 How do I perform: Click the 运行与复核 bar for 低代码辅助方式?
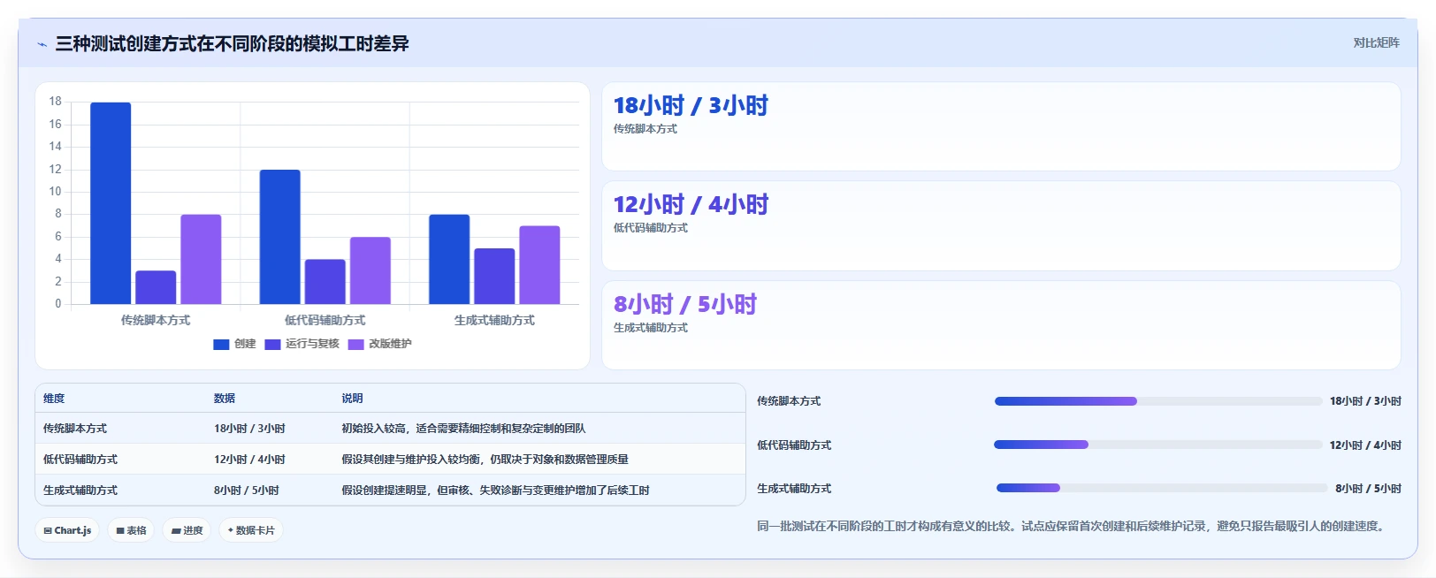325,282
